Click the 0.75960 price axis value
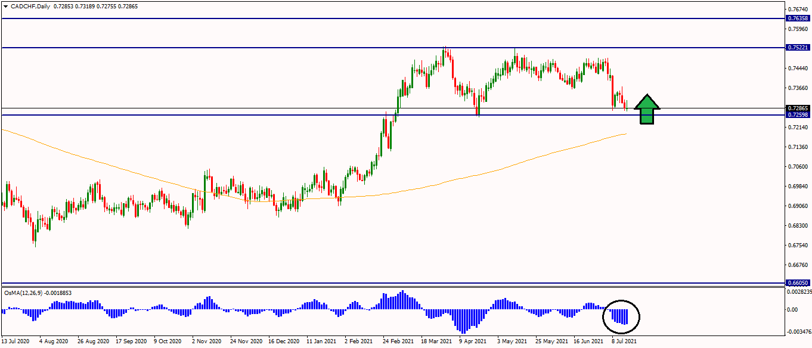812x348 pixels. coord(798,29)
